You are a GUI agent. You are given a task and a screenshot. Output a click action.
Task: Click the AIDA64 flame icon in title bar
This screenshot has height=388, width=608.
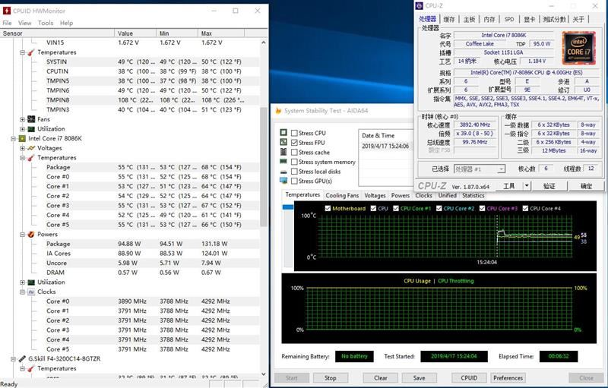[278, 111]
